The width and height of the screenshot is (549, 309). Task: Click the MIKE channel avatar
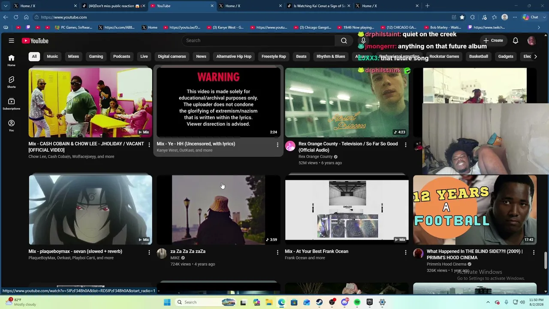(162, 254)
